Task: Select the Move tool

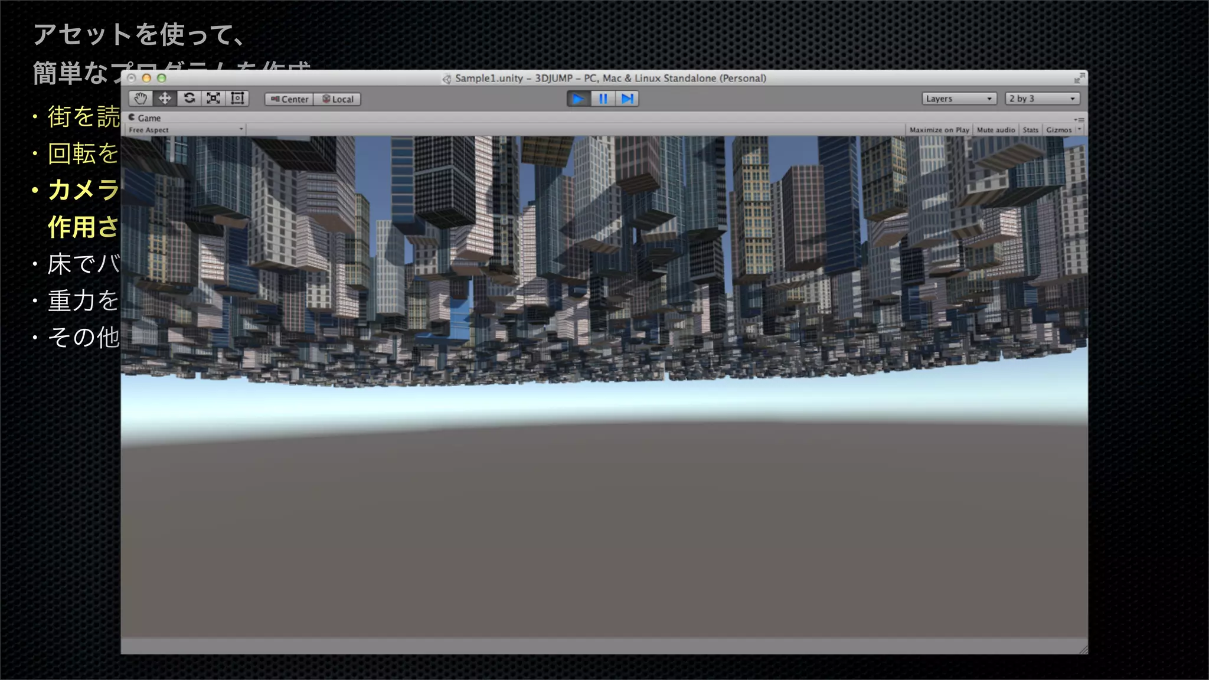Action: (x=165, y=99)
